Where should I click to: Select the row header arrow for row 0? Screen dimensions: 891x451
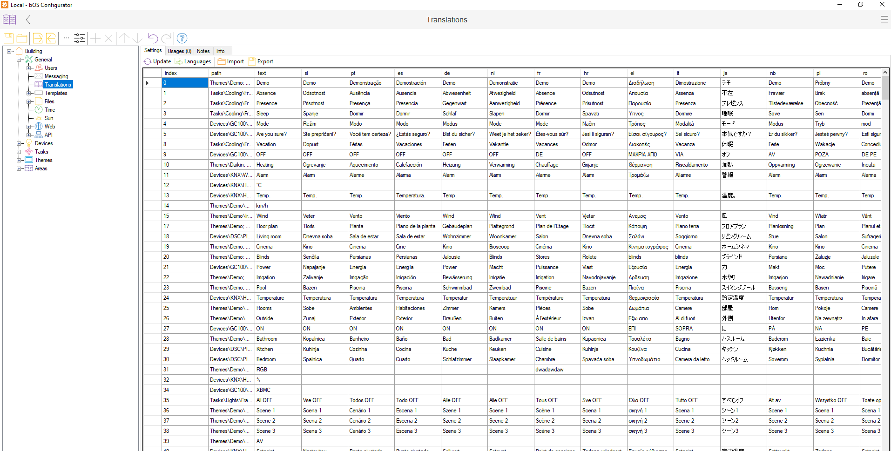click(152, 83)
